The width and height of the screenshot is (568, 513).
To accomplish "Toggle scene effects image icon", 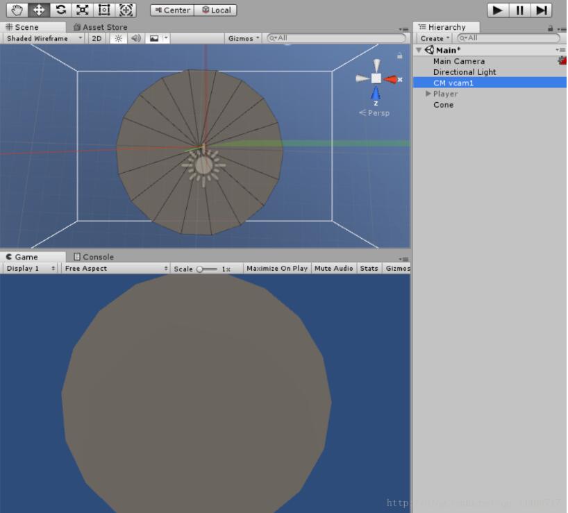I will tap(154, 38).
